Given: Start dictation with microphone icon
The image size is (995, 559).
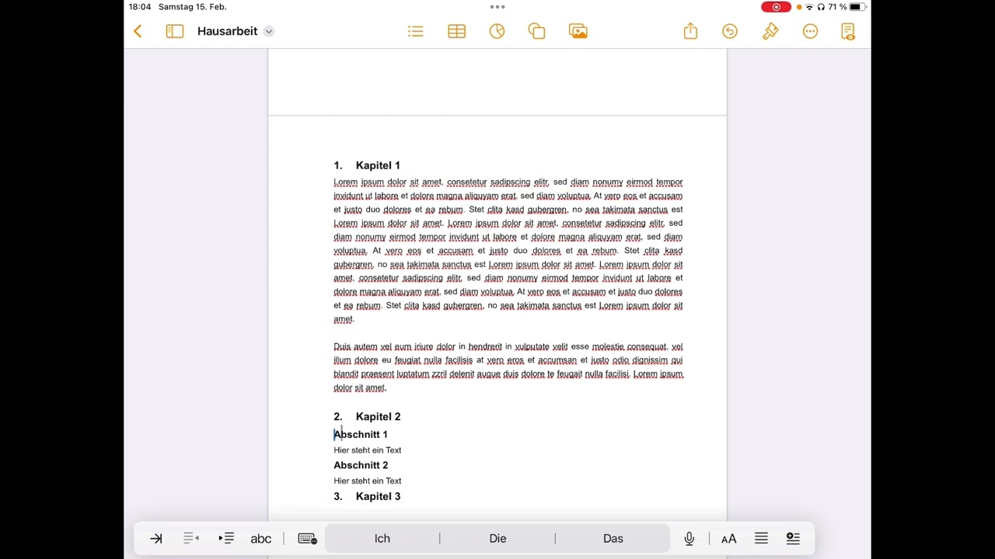Looking at the screenshot, I should pos(690,538).
